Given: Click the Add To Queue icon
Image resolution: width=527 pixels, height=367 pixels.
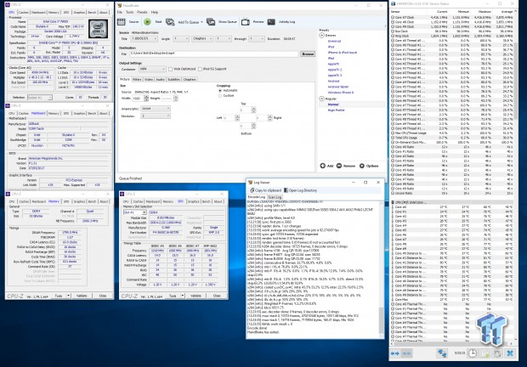Looking at the screenshot, I should (x=170, y=22).
